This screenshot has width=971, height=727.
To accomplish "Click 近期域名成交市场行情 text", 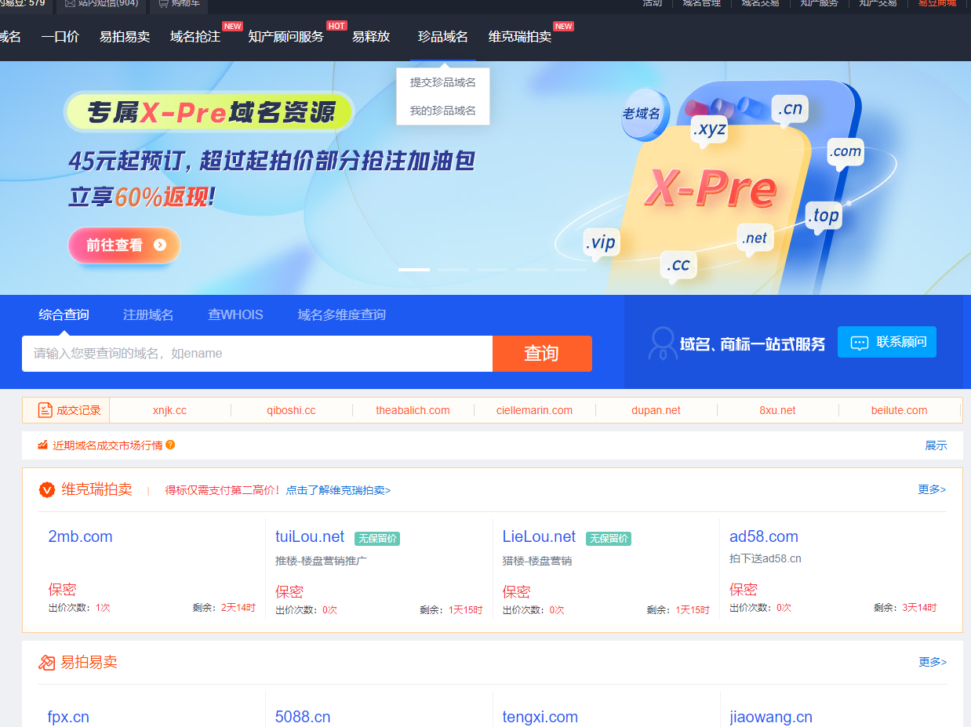I will click(x=107, y=445).
